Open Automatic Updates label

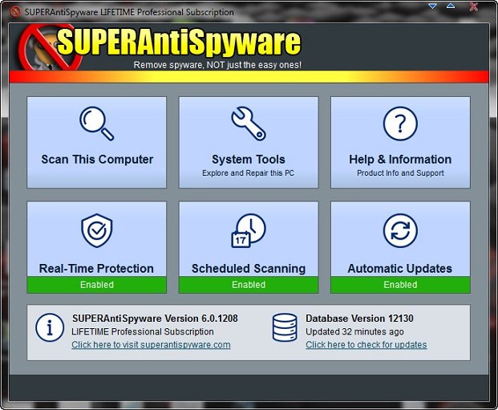[400, 269]
